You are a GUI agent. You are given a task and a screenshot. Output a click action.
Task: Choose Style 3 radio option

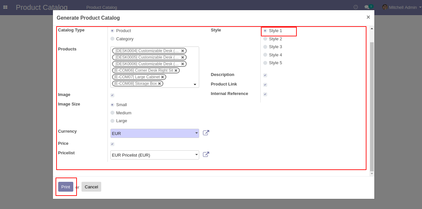pyautogui.click(x=265, y=47)
